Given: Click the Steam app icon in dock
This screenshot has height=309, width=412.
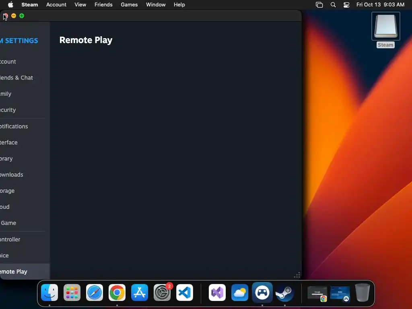Looking at the screenshot, I should point(285,293).
